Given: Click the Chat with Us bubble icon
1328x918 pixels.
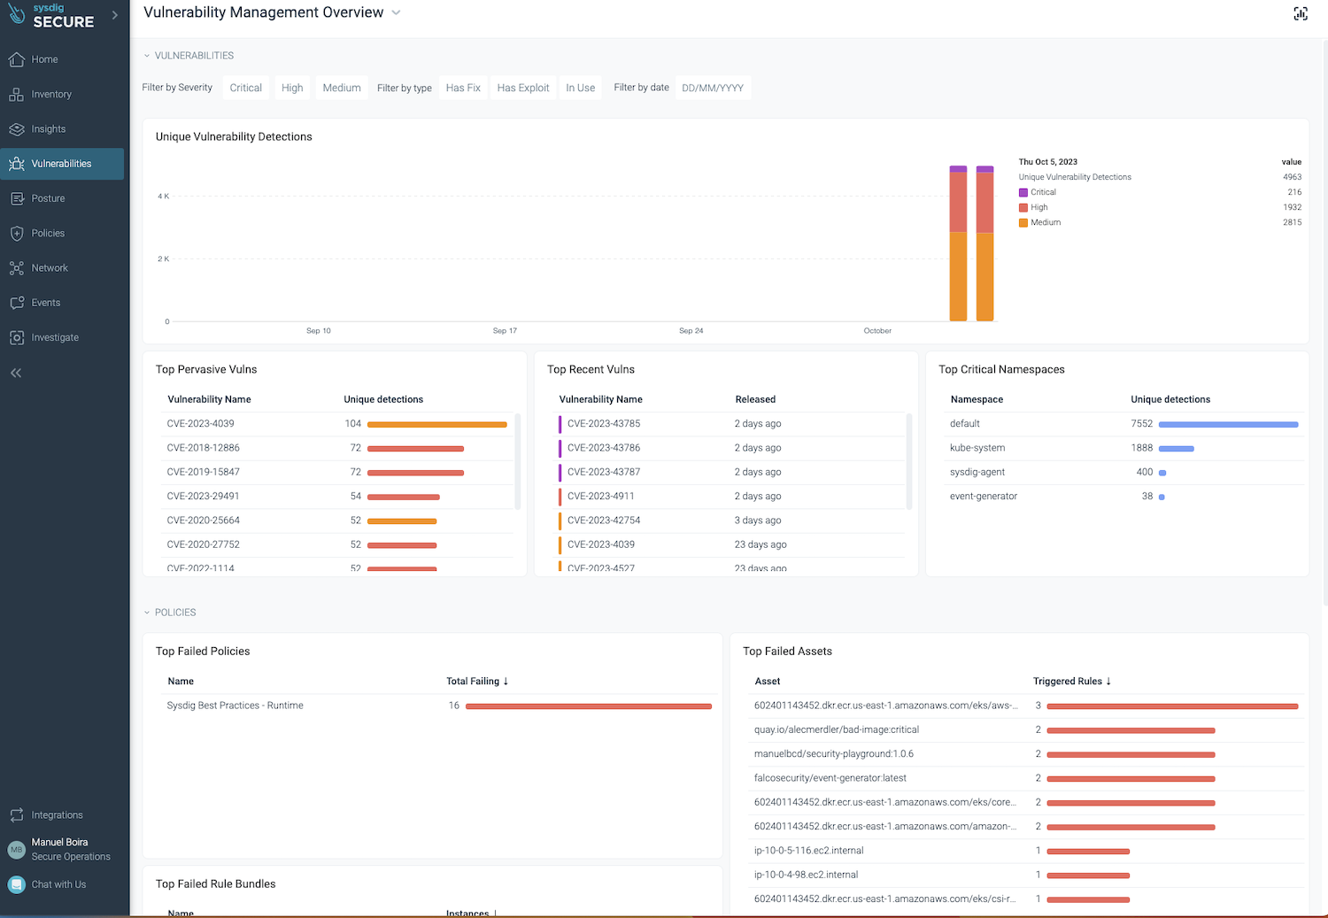Looking at the screenshot, I should click(16, 884).
